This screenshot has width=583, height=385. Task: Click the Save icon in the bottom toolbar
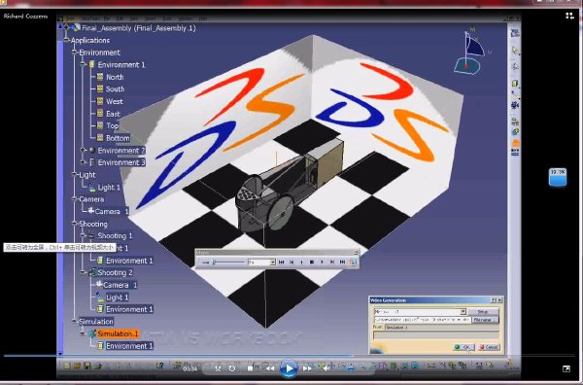[x=86, y=366]
